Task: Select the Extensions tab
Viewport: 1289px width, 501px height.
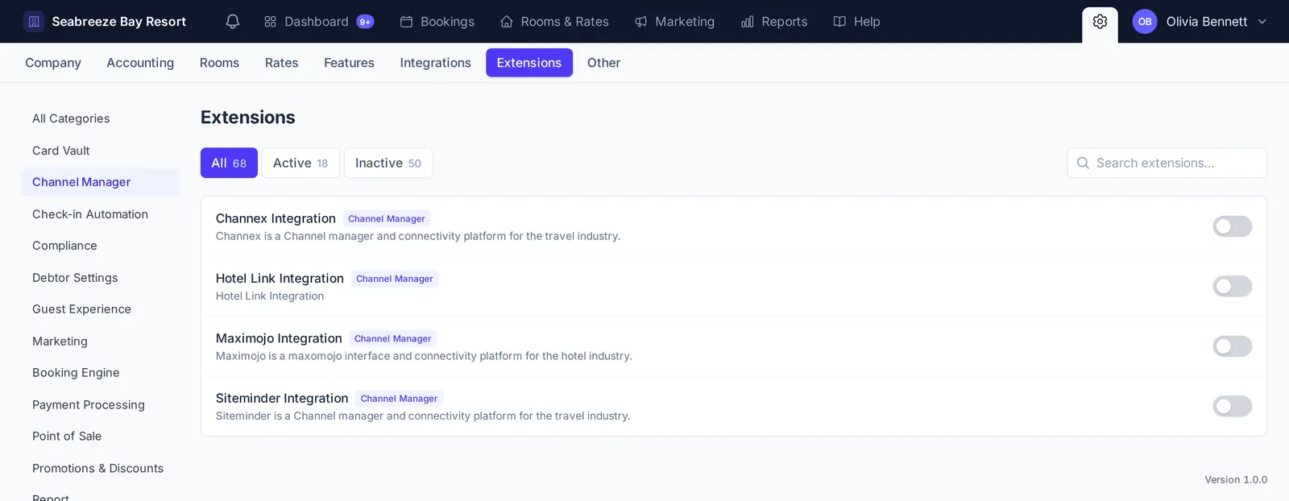Action: [529, 63]
